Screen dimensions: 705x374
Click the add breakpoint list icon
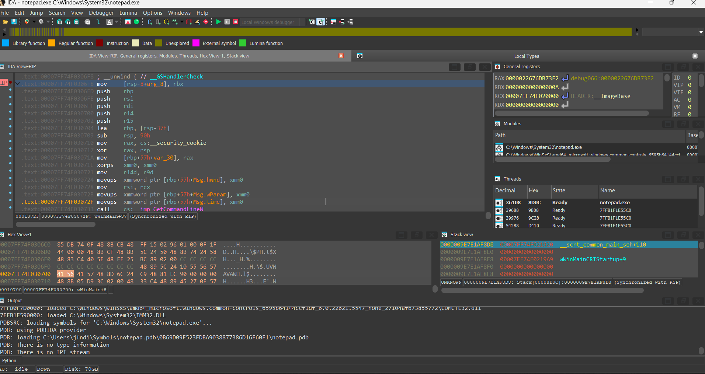click(x=342, y=22)
